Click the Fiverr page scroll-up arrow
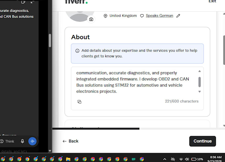 (224, 14)
